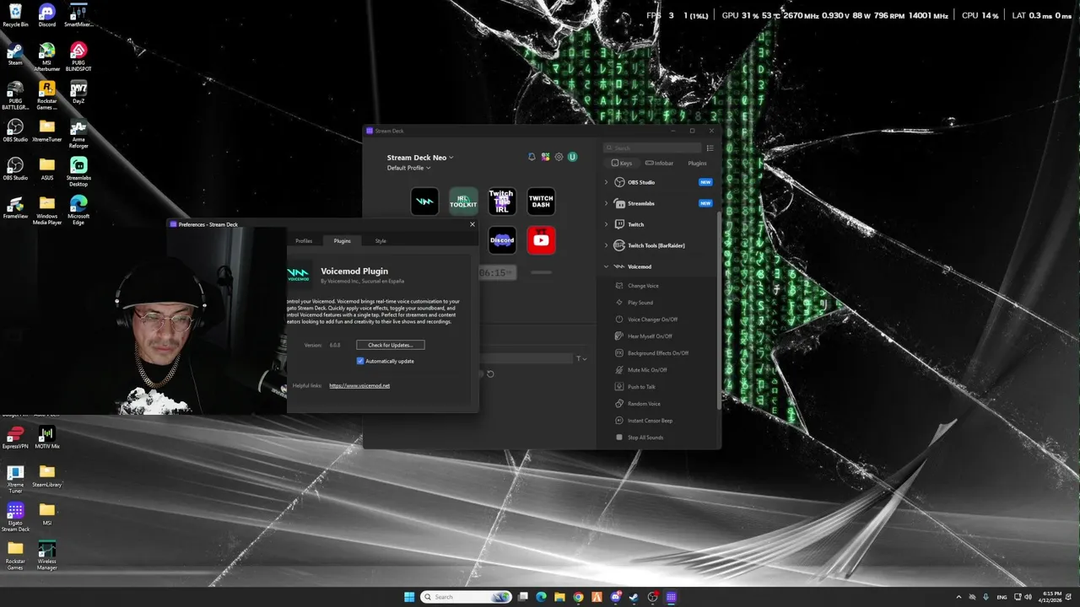Open the title font style dropdown
The width and height of the screenshot is (1080, 607).
(x=581, y=359)
